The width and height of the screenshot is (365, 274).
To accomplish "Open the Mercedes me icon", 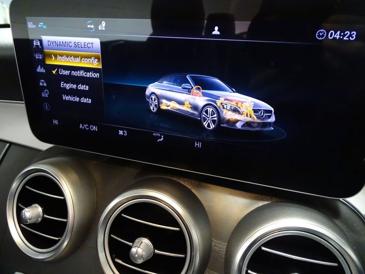I will click(91, 26).
